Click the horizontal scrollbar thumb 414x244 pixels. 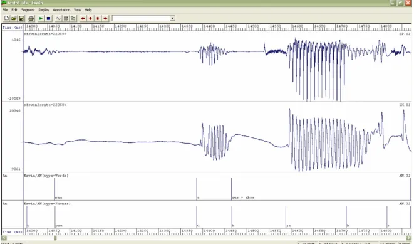coord(55,238)
